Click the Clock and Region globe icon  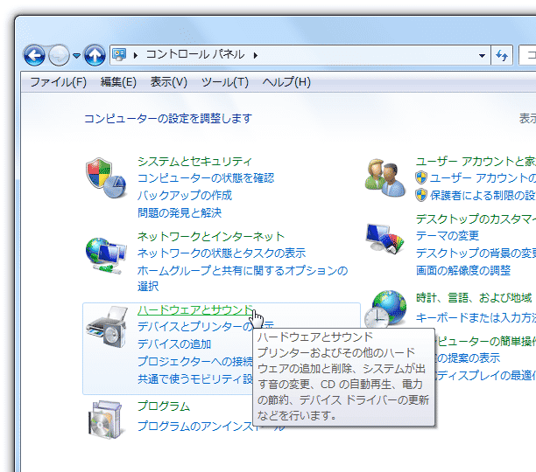pos(385,309)
